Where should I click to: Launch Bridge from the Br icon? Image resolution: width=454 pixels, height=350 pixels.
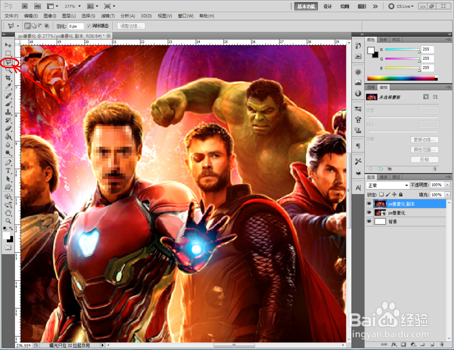coord(25,6)
